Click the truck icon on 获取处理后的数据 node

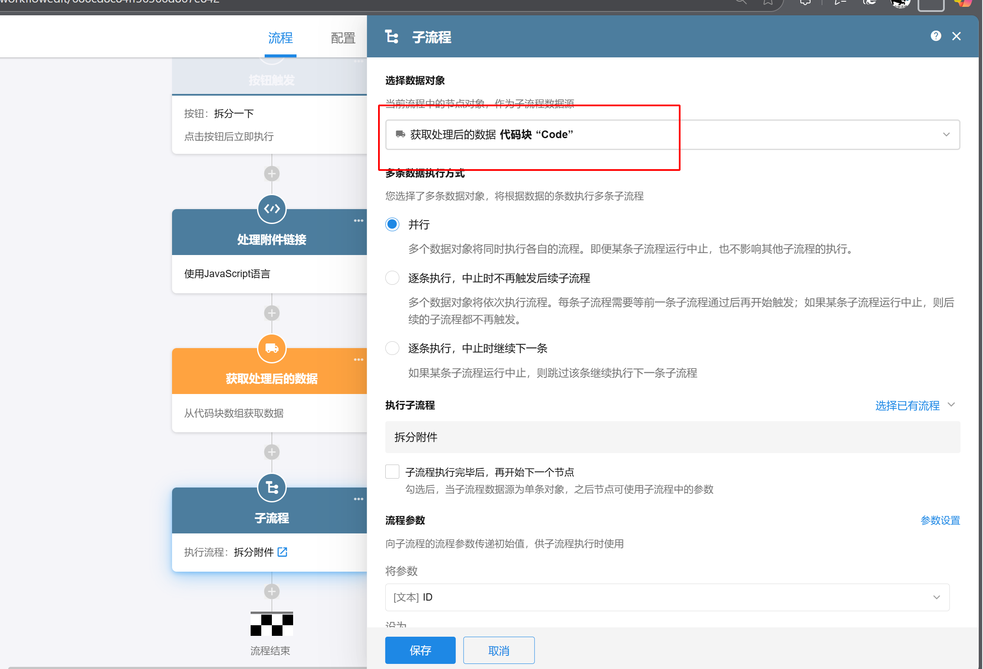(272, 349)
